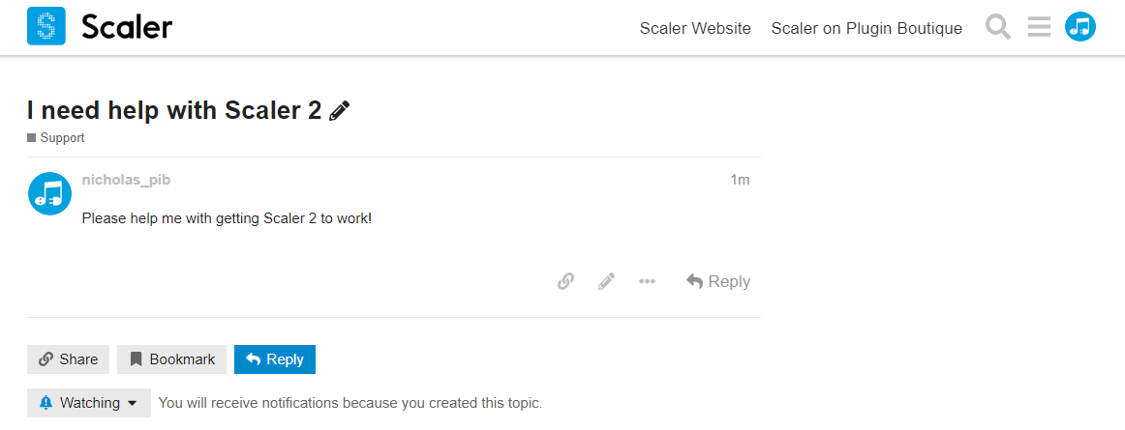Open user profile avatar in header
This screenshot has width=1125, height=430.
point(1080,26)
